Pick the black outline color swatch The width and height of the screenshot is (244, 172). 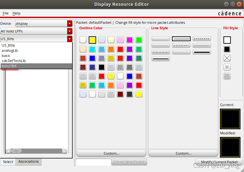click(x=102, y=67)
